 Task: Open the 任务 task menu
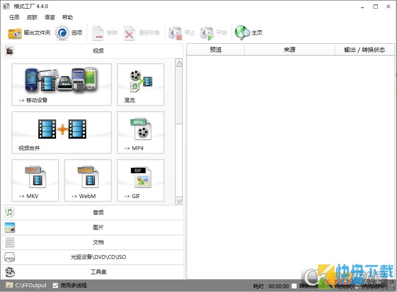click(14, 17)
